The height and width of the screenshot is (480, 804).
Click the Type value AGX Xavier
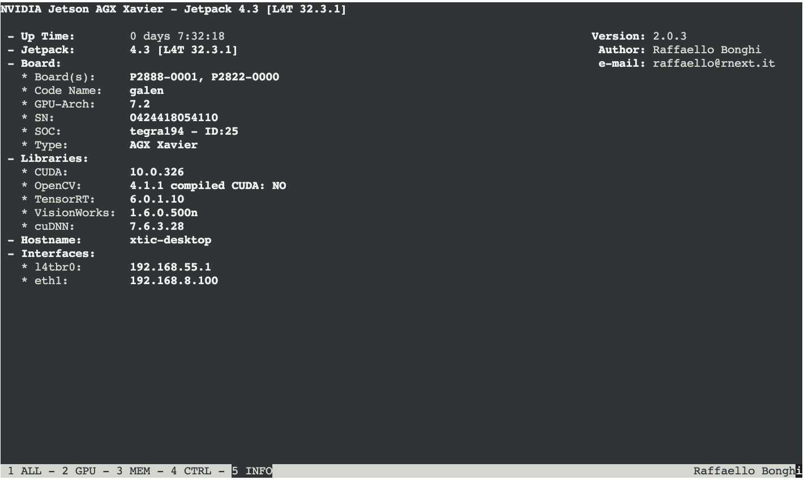click(164, 145)
